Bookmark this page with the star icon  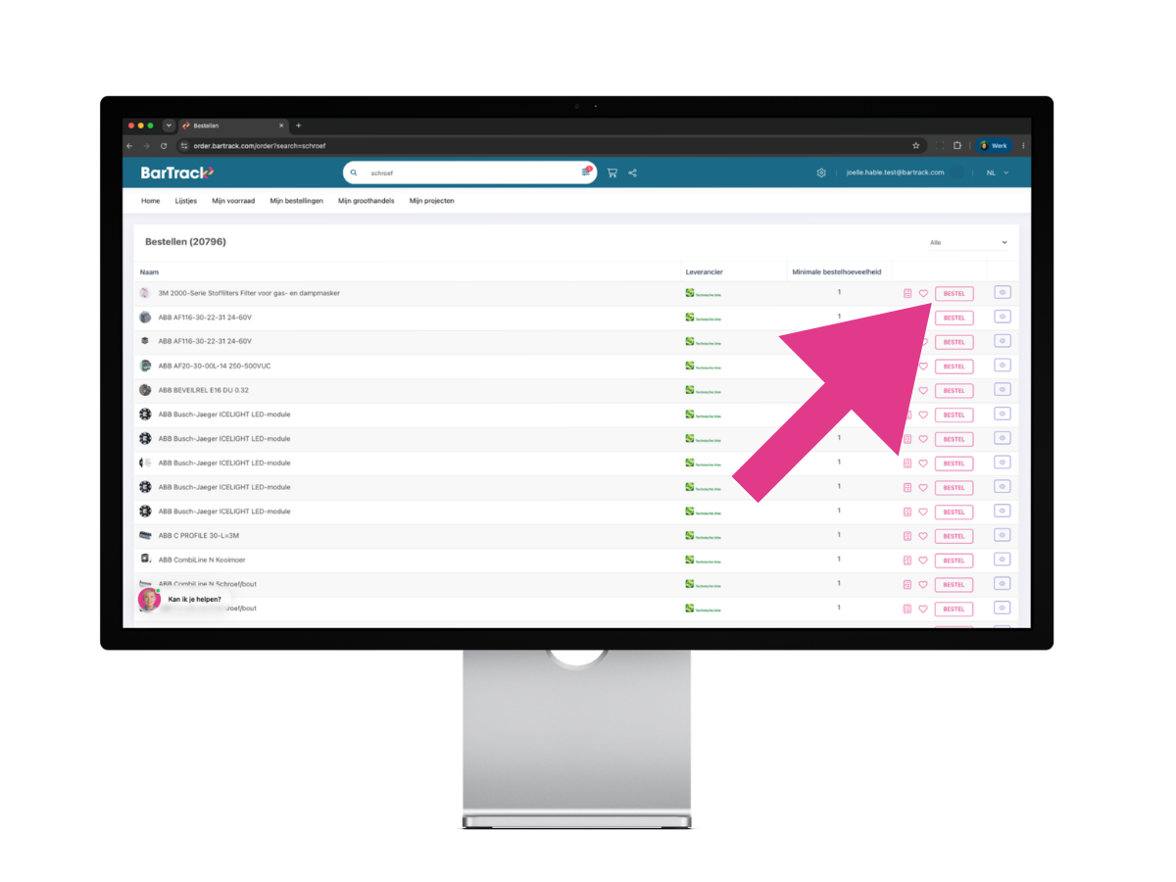[x=916, y=145]
